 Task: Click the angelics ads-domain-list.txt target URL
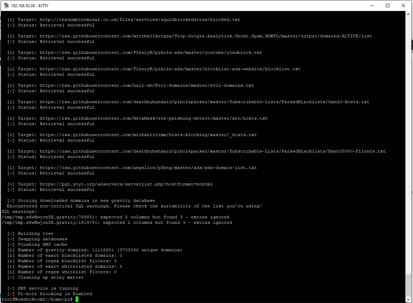point(148,168)
